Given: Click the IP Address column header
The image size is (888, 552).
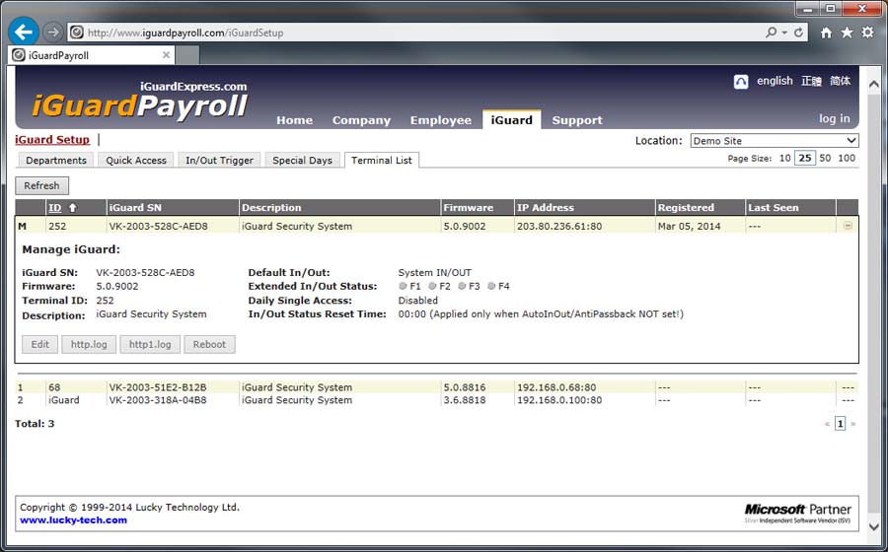Looking at the screenshot, I should (x=546, y=208).
